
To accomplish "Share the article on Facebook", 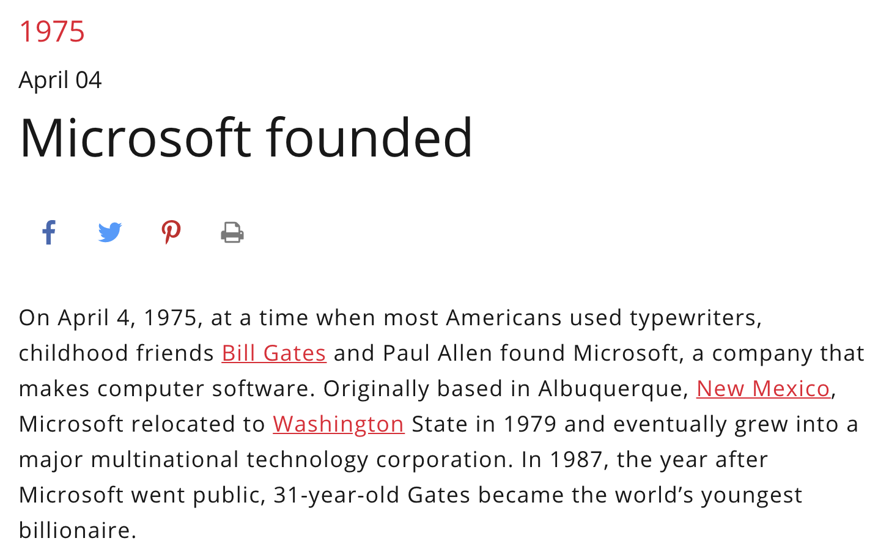I will [49, 232].
